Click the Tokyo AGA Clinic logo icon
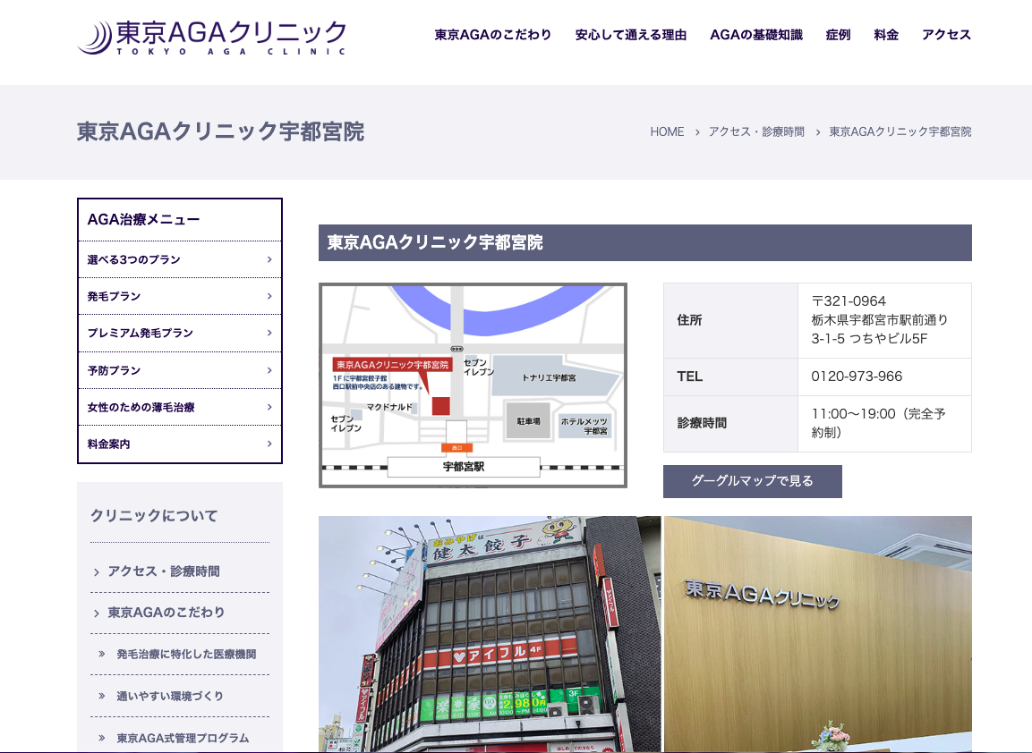 pos(91,38)
